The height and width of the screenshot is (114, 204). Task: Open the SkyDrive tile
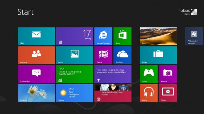coord(122,55)
